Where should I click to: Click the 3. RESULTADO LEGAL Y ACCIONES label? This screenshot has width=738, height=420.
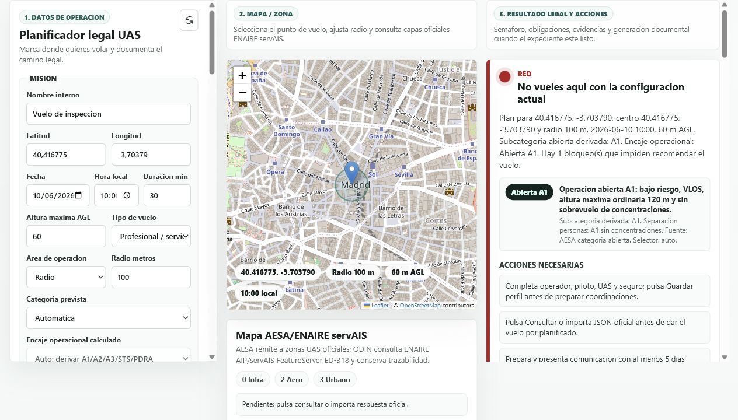tap(553, 14)
